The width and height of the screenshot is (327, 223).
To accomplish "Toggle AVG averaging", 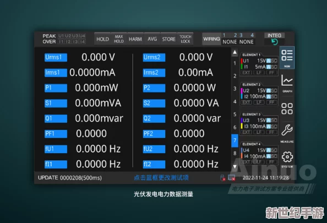I will tap(152, 39).
